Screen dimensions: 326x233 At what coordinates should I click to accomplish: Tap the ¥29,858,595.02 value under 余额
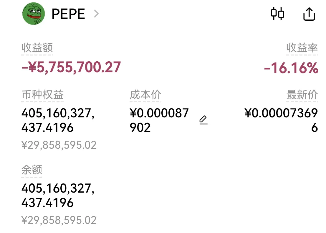pyautogui.click(x=59, y=220)
